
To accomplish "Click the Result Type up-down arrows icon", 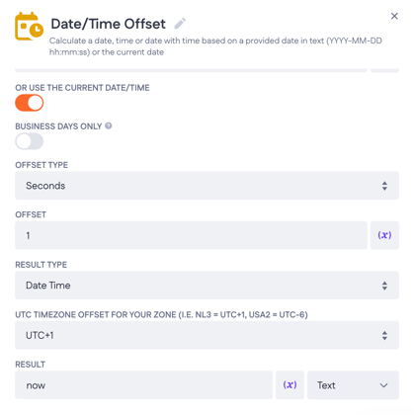I will 384,286.
